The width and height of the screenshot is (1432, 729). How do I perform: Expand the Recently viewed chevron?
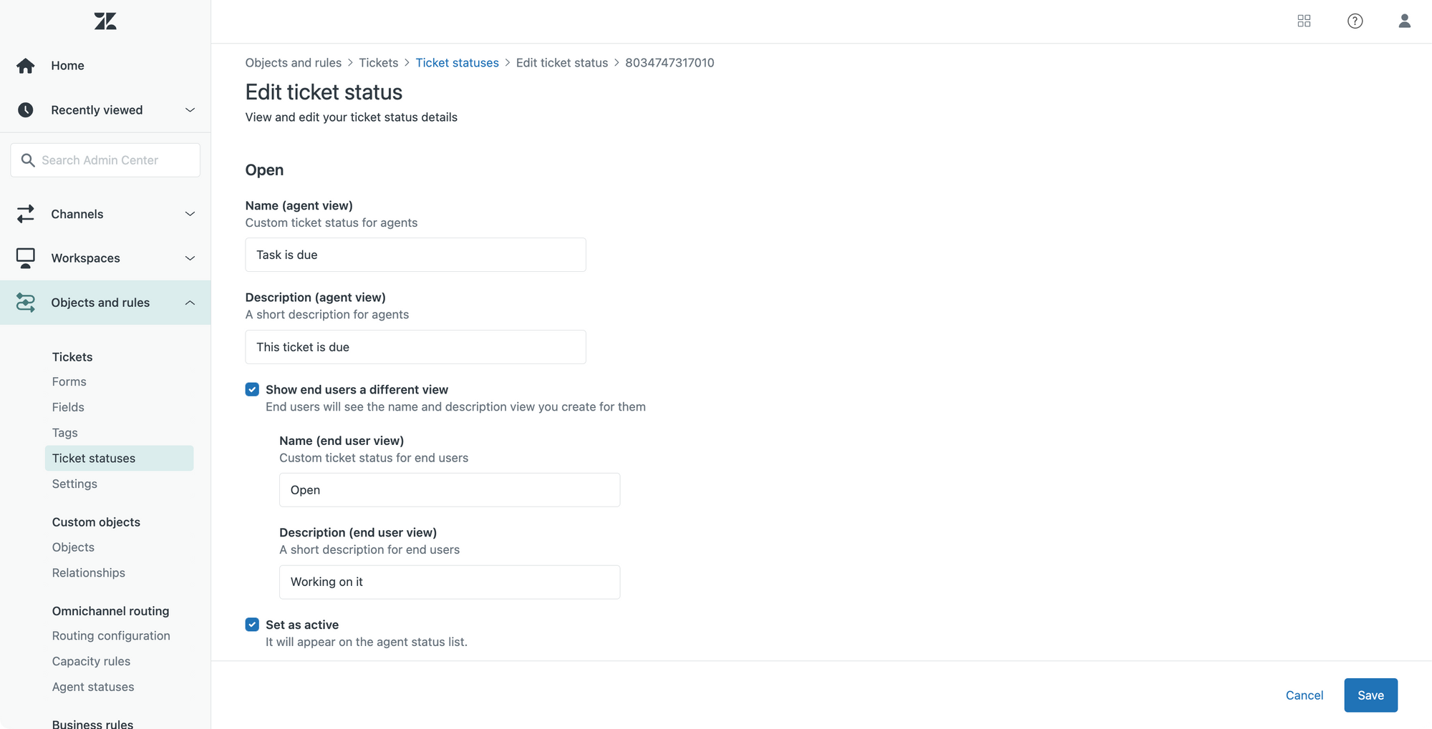pyautogui.click(x=190, y=110)
